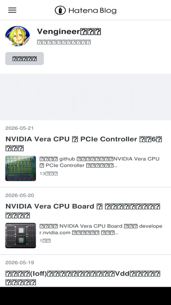Open the NVIDIA Vera CPU PCIe Controller article
Viewport: 171px width, 305px height.
tap(84, 144)
